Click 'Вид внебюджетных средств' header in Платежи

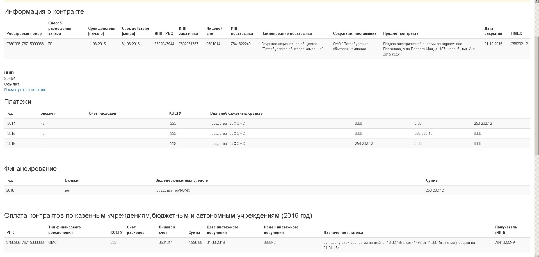[x=236, y=113]
